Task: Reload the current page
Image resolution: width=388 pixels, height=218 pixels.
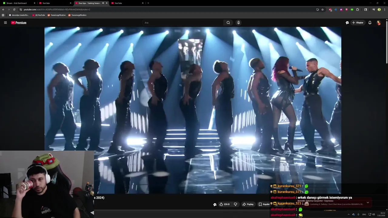Action: coord(14,9)
